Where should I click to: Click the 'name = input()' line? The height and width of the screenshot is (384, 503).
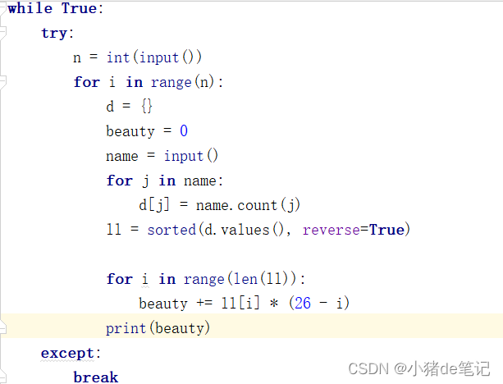click(162, 156)
